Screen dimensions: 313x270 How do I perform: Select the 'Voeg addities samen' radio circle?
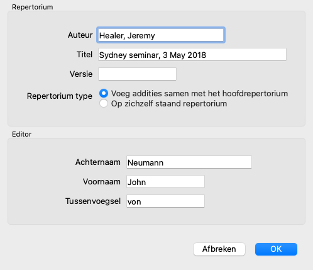pyautogui.click(x=104, y=93)
